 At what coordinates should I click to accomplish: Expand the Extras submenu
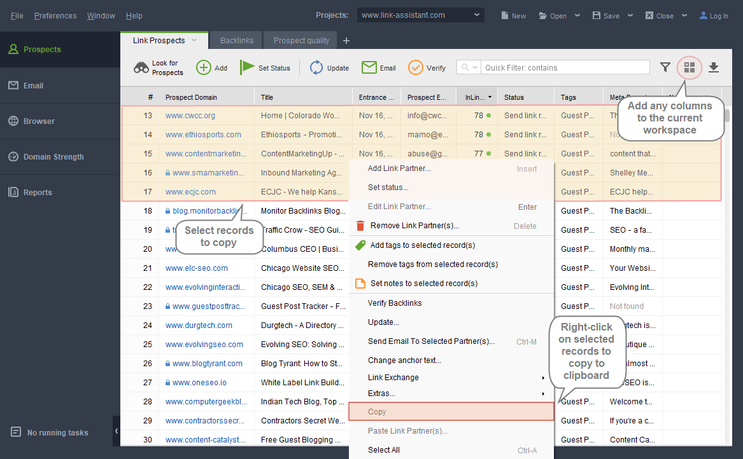543,394
